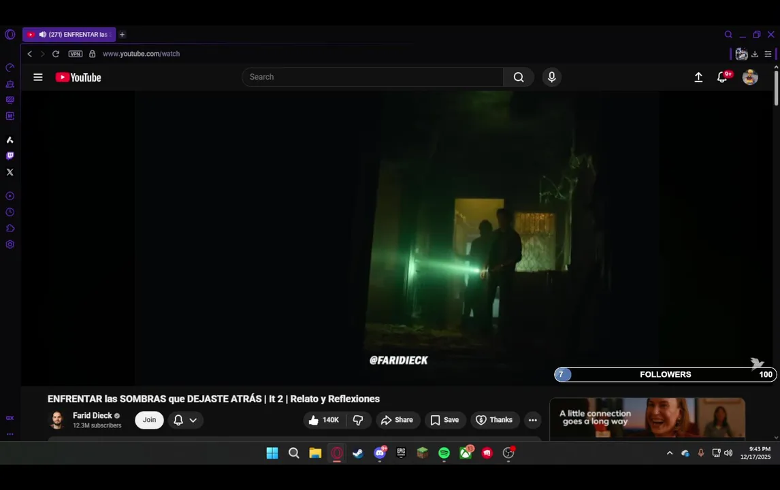Open Extensions cube icon in sidebar
This screenshot has height=490, width=780.
(x=10, y=229)
